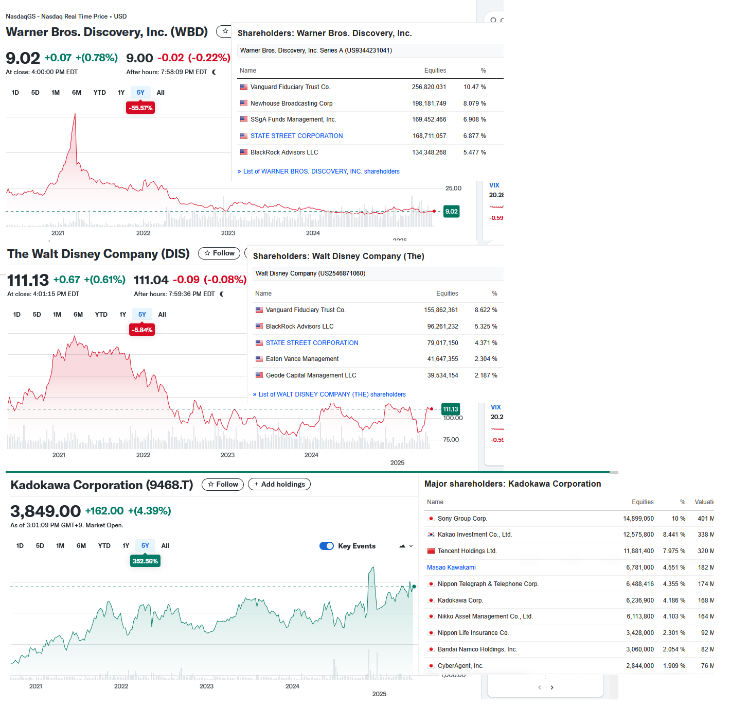Select 5Y range on the Kadokawa chart
Image resolution: width=731 pixels, height=705 pixels.
[x=146, y=546]
